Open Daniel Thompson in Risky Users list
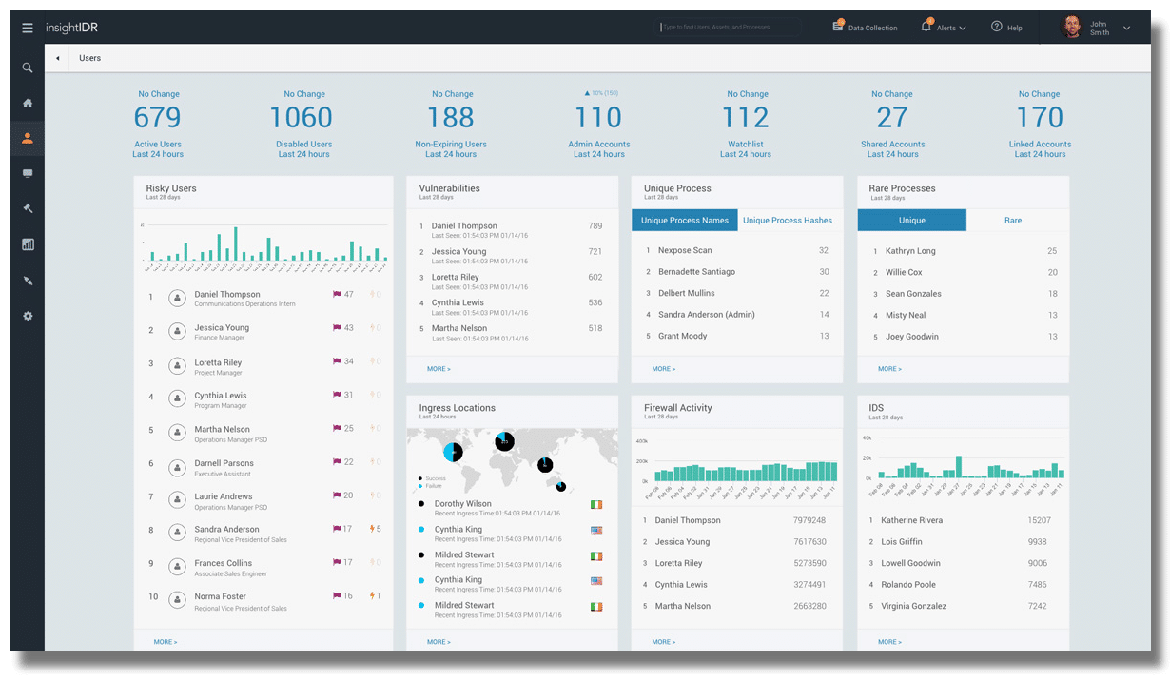 click(227, 295)
